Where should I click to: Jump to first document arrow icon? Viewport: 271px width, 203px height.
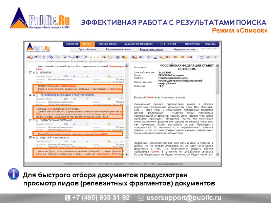[168, 57]
